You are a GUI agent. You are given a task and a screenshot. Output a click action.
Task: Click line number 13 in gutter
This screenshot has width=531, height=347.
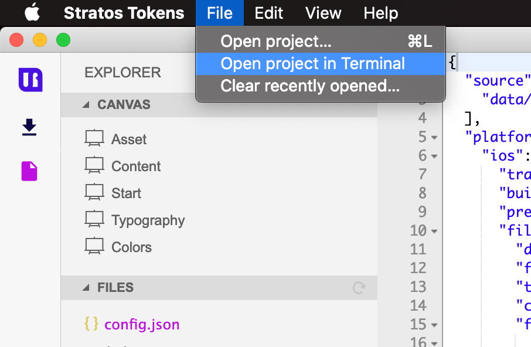tap(418, 287)
